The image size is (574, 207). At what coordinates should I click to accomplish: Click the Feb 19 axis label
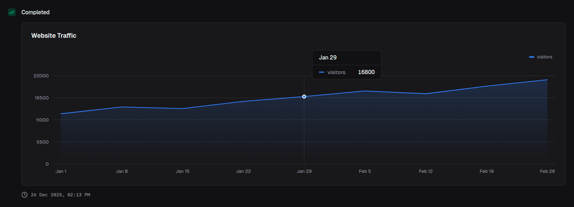(487, 171)
